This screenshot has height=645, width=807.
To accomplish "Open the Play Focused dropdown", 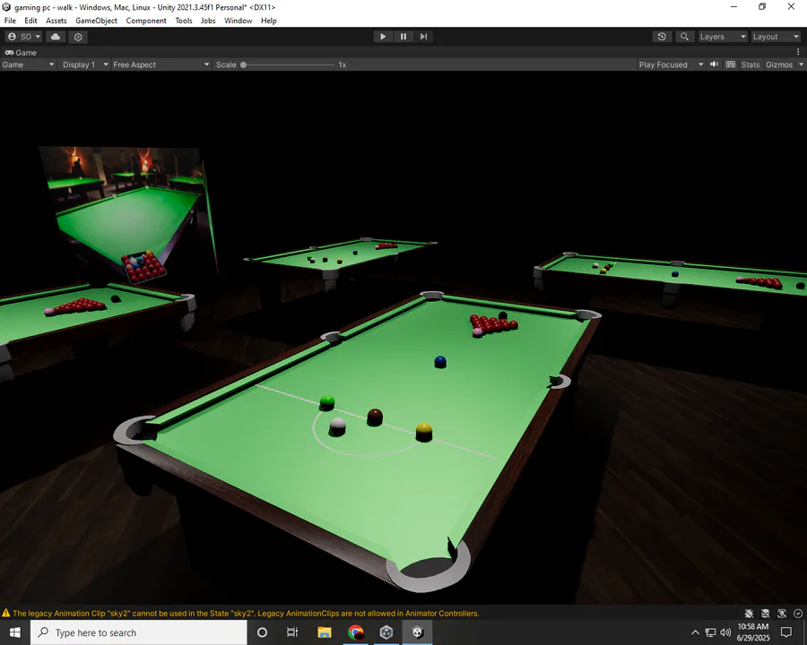I will (x=671, y=64).
